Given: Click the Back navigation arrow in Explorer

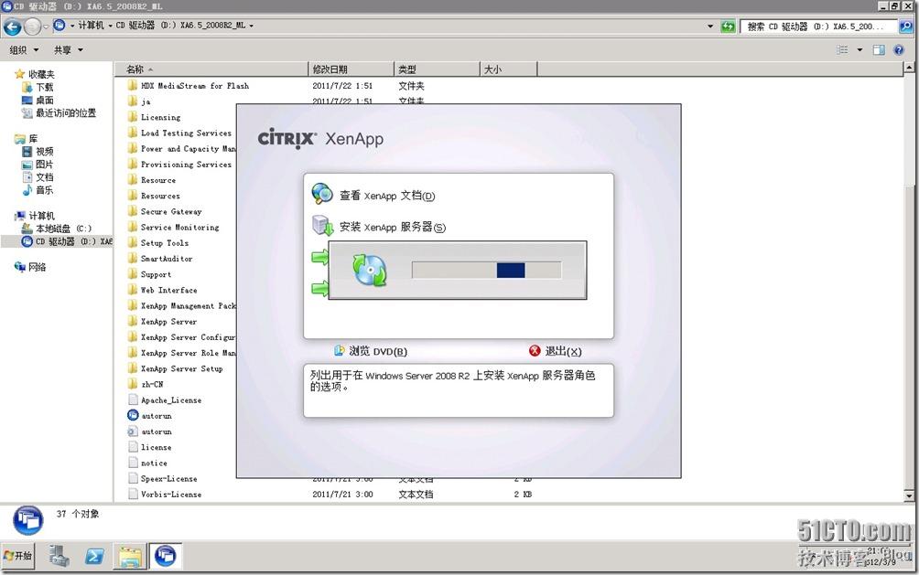Looking at the screenshot, I should tap(12, 27).
